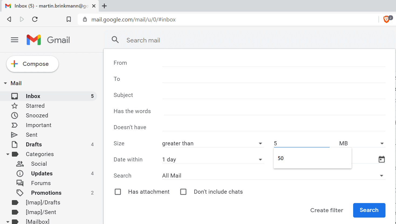Click the To input field
Screen dimensions: 396x224
(274, 79)
